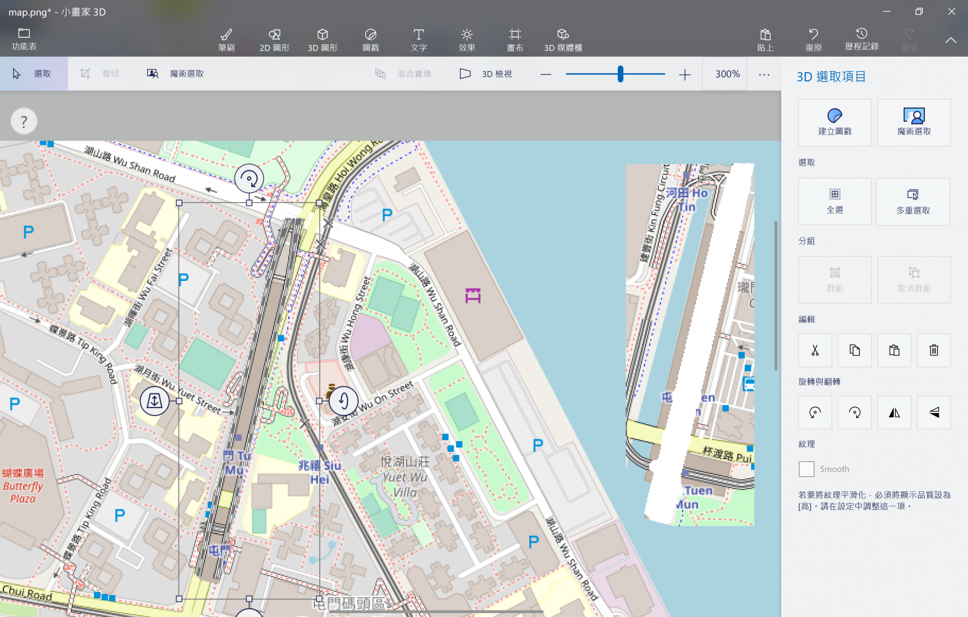
Task: Open the 3D 圖形 tab
Action: tap(323, 40)
